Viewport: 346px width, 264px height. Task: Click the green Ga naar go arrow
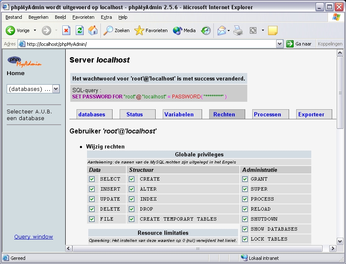click(x=290, y=44)
